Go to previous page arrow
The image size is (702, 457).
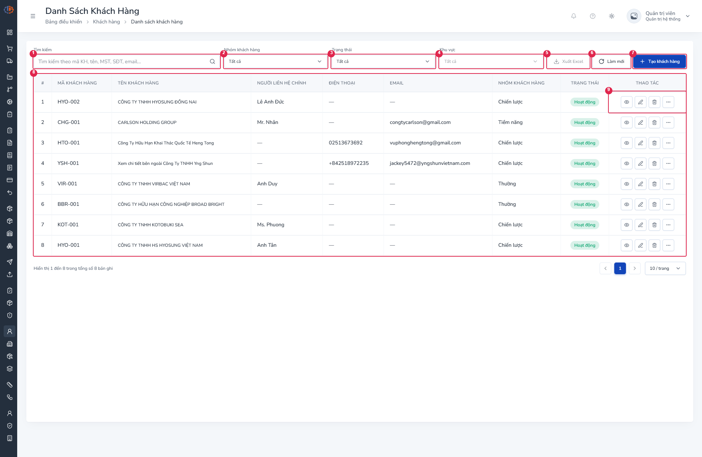(x=605, y=268)
